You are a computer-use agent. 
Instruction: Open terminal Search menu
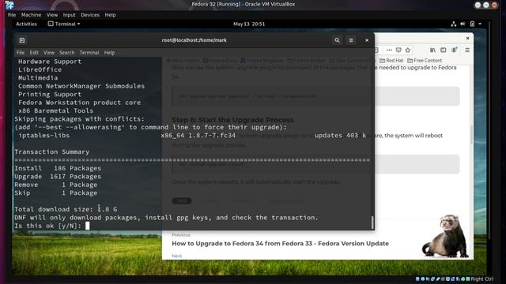point(66,53)
